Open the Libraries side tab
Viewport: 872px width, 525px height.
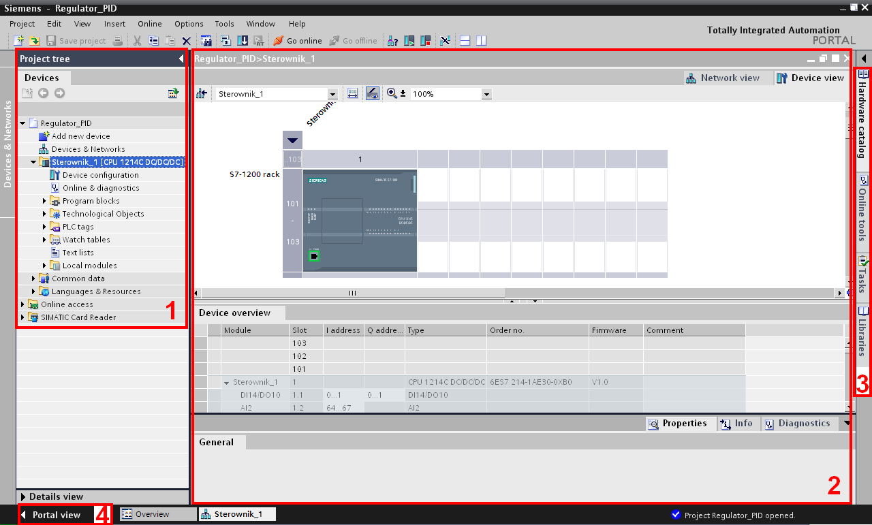[x=863, y=332]
